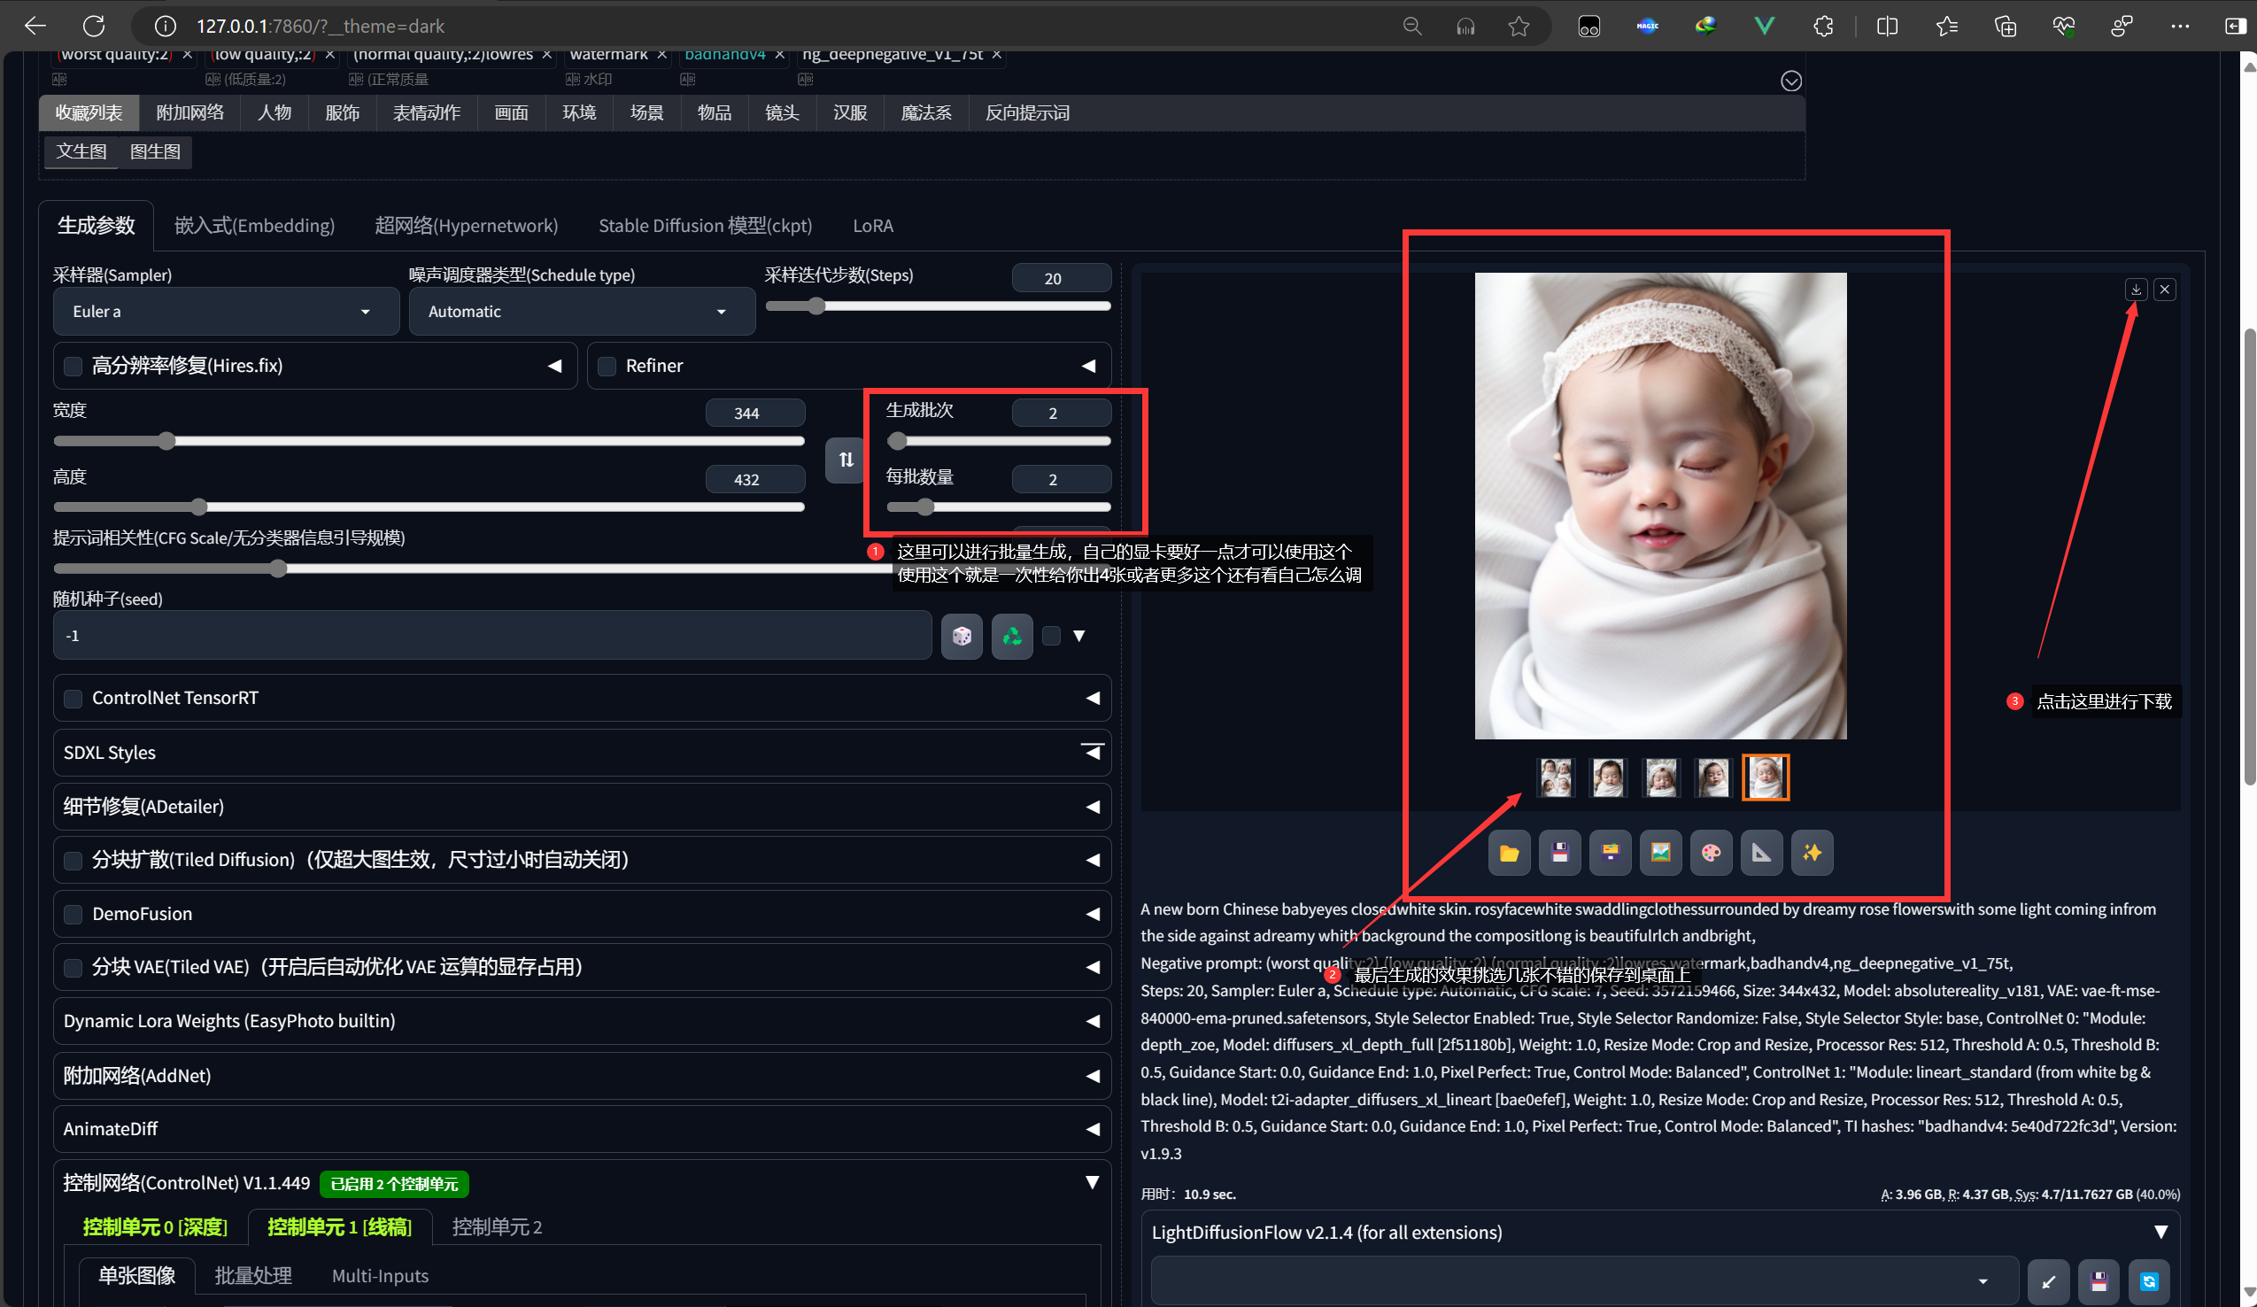The height and width of the screenshot is (1307, 2257).
Task: Open output folder with folder icon
Action: tap(1509, 853)
